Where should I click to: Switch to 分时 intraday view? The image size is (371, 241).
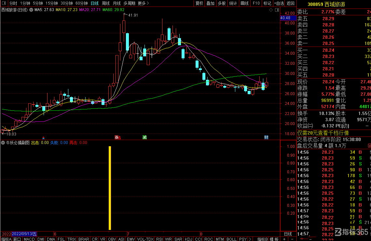point(13,3)
